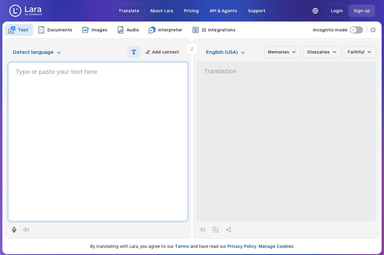Screen dimensions: 384x255
Task: Copy the translation
Action: (x=215, y=230)
